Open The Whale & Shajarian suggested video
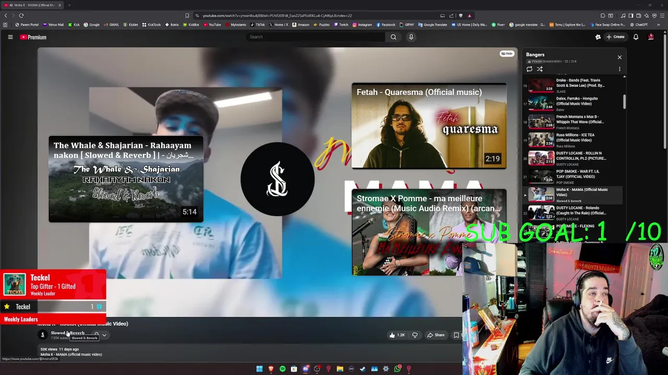 126,179
